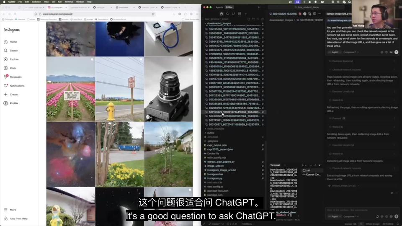Click the browser address bar

pyautogui.click(x=95, y=14)
